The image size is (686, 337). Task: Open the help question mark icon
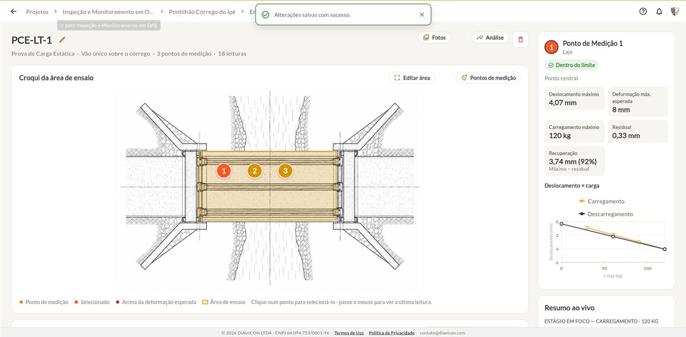tap(643, 11)
